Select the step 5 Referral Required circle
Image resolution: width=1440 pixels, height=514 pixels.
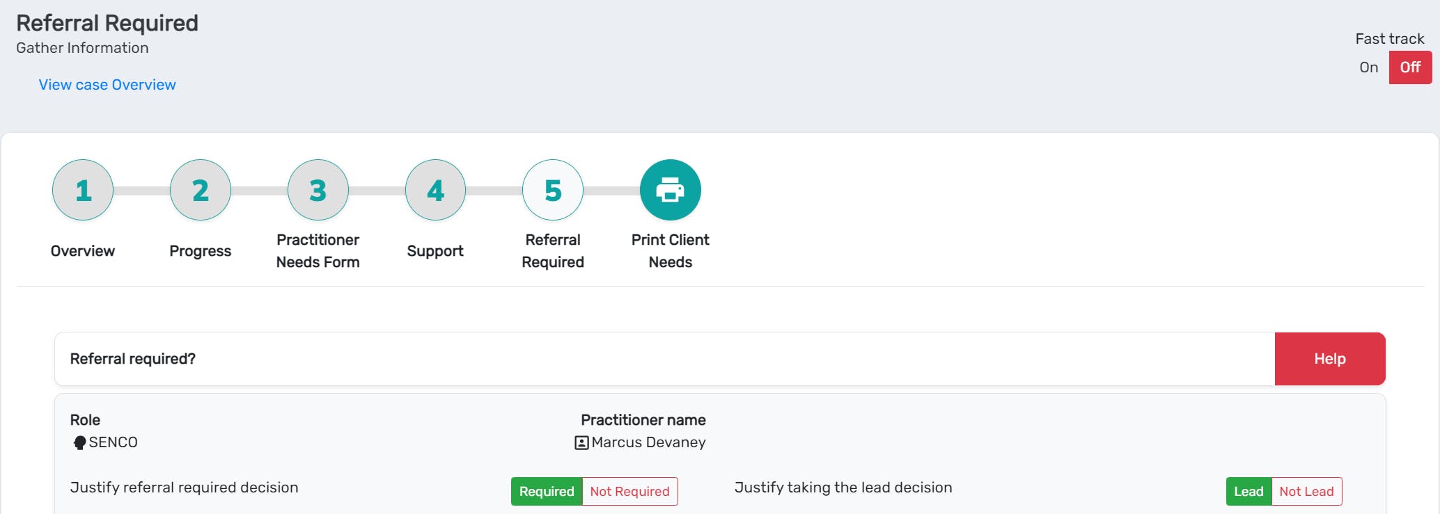[x=552, y=190]
